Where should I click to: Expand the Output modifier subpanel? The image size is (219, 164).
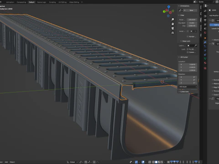coord(215,95)
